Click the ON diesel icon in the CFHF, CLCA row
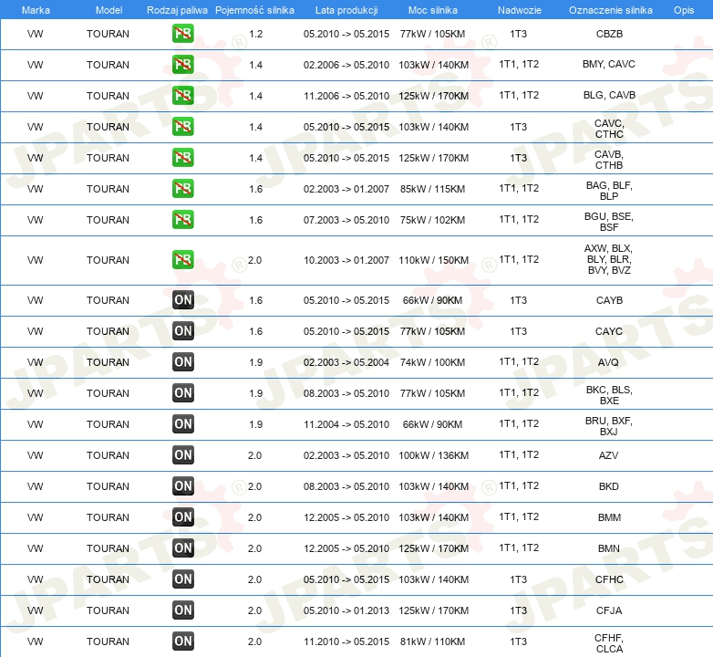Image resolution: width=713 pixels, height=657 pixels. tap(182, 641)
